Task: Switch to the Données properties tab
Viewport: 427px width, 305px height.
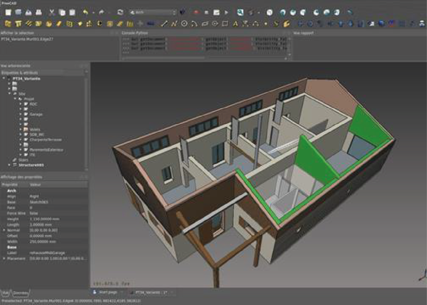Action: (x=21, y=293)
